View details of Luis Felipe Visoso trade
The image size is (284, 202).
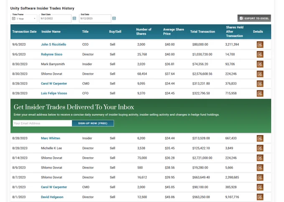click(x=260, y=93)
